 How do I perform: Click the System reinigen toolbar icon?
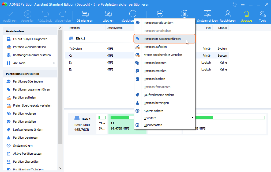208,16
